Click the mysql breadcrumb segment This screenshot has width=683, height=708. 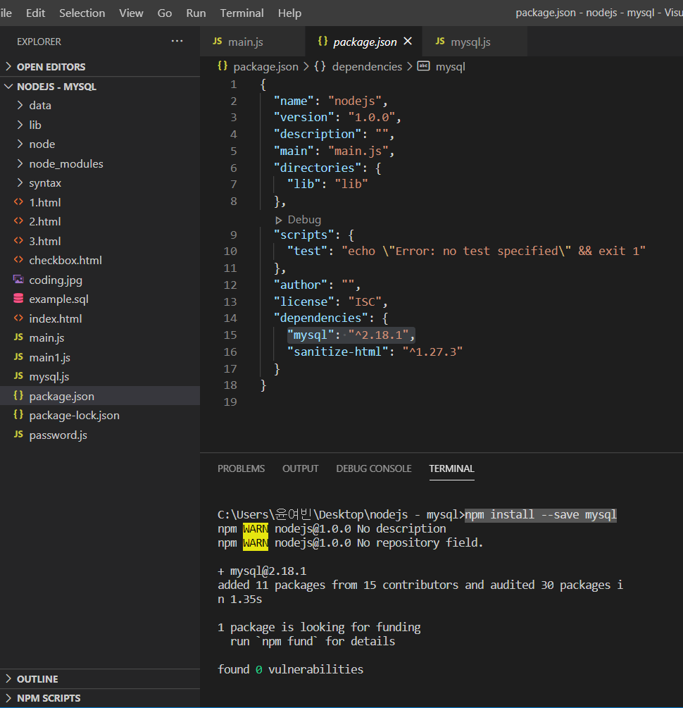click(450, 67)
